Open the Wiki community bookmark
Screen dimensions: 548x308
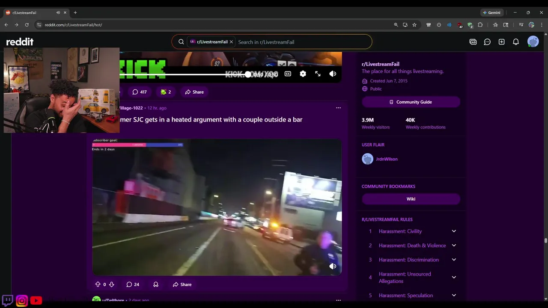click(411, 199)
